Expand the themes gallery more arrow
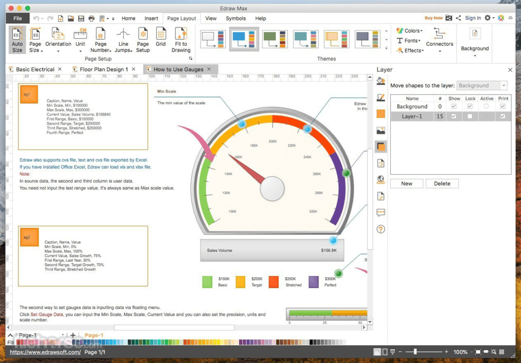Screen dimensions: 521x363 pyautogui.click(x=386, y=48)
